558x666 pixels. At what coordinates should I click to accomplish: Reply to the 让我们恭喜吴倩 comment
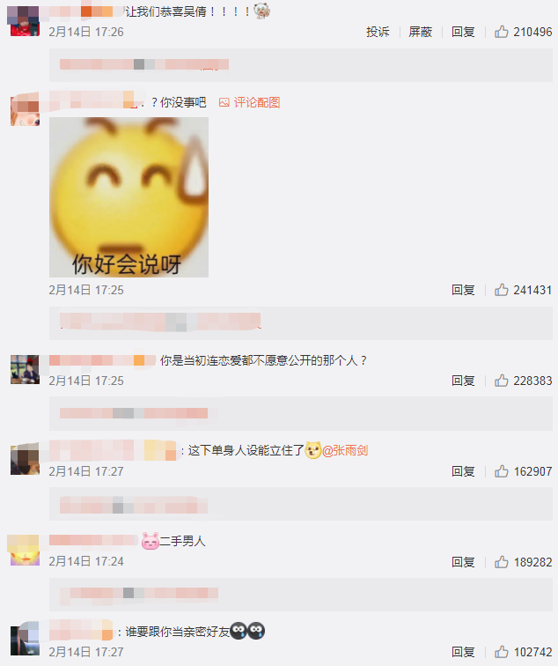(x=463, y=32)
